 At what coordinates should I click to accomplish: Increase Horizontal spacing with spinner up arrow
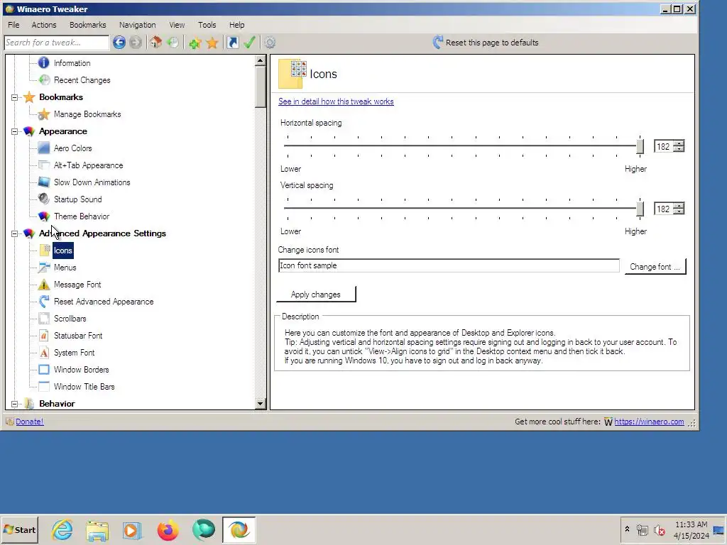point(679,143)
